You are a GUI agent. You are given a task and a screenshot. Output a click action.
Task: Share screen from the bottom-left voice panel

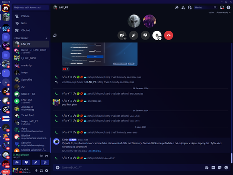[x=27, y=162]
